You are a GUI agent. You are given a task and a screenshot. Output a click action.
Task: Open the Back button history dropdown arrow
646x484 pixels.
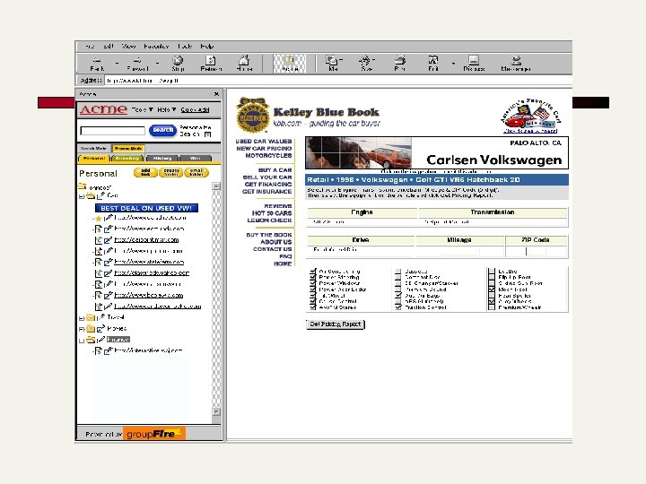click(117, 64)
